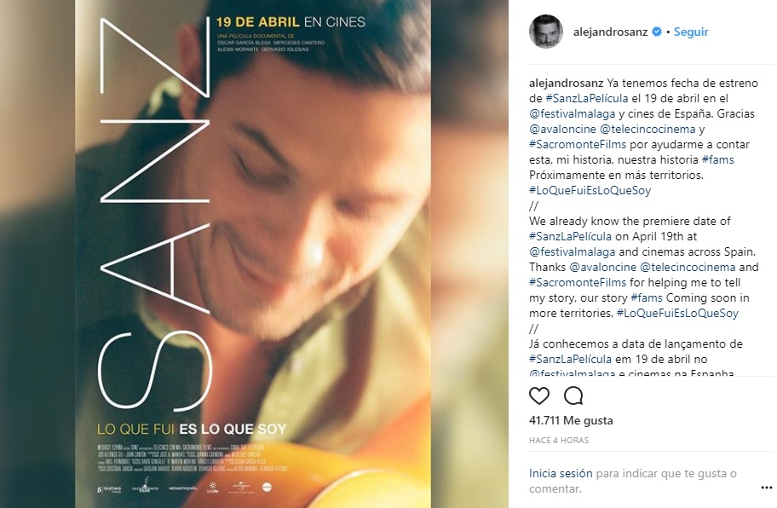The width and height of the screenshot is (777, 508).
Task: Open the first @avaloncine mention
Action: coord(562,129)
